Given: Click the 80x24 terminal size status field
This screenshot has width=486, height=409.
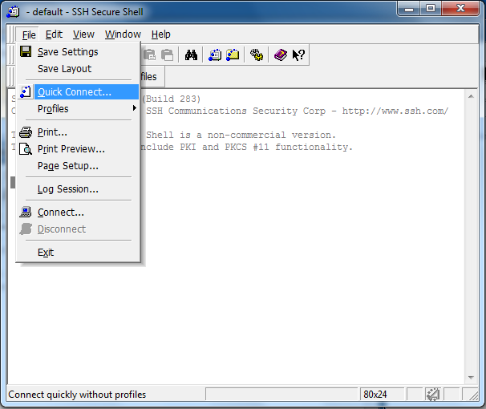Looking at the screenshot, I should 382,395.
